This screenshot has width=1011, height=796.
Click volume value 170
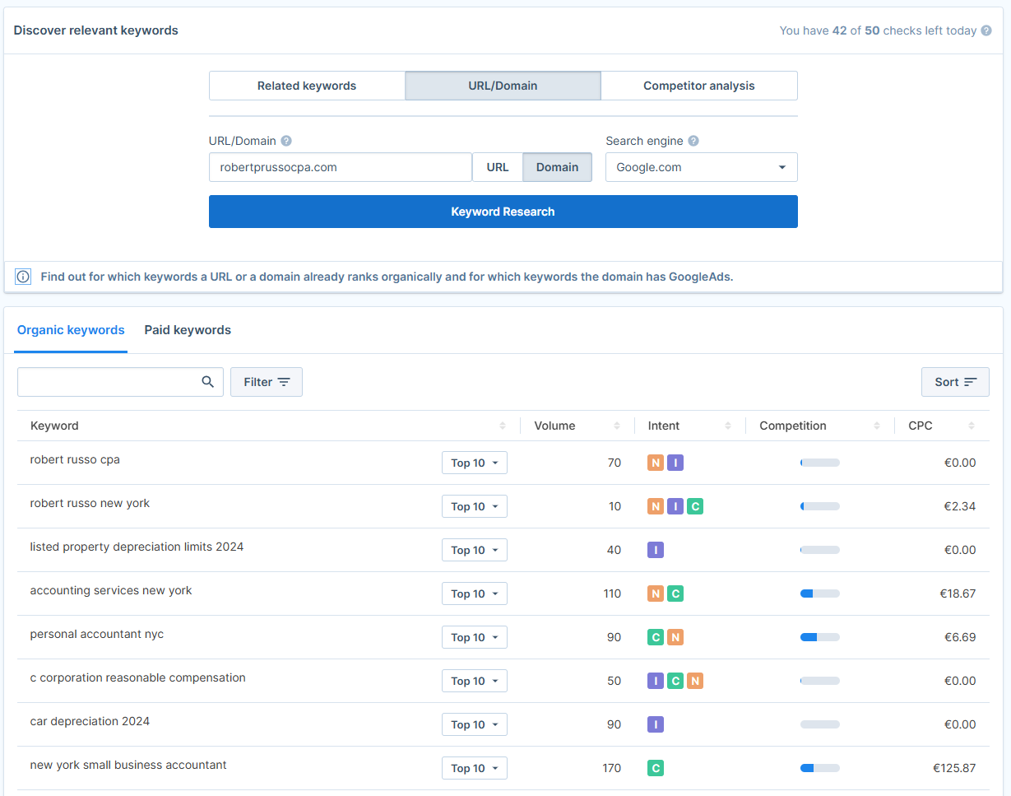(x=612, y=768)
